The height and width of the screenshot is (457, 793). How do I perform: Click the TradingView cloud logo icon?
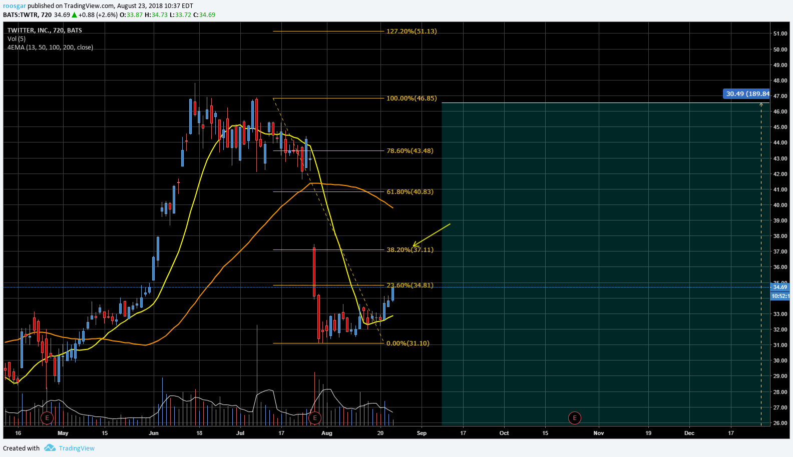coord(50,447)
